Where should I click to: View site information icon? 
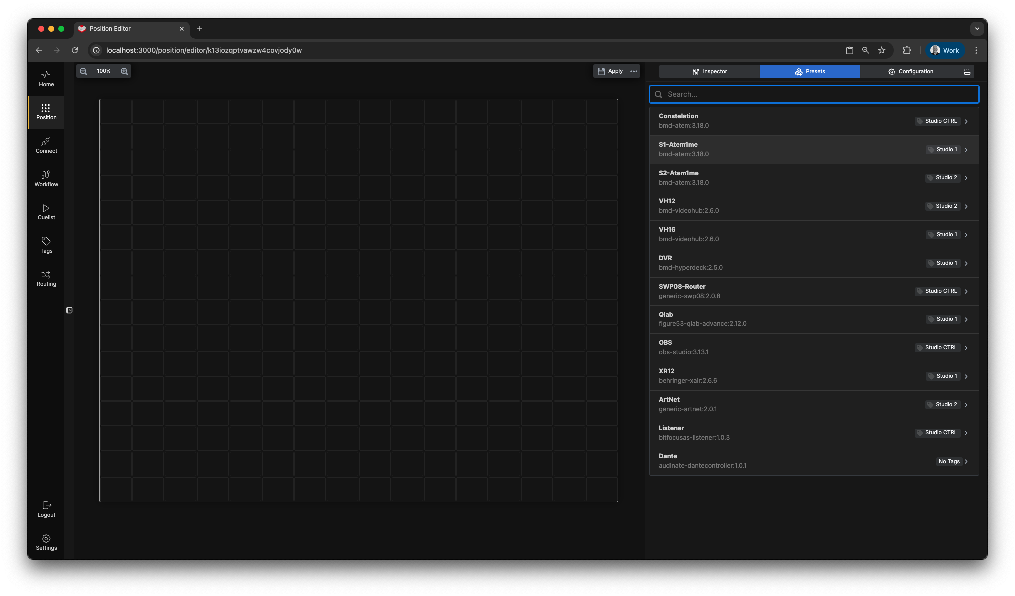(x=96, y=50)
